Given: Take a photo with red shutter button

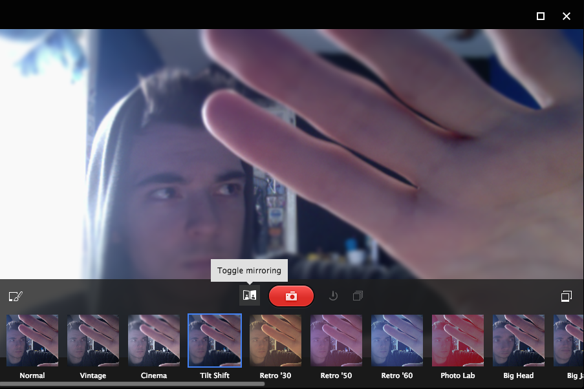Looking at the screenshot, I should (291, 296).
